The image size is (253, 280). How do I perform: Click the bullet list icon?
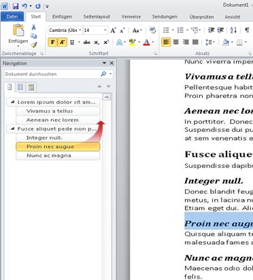pos(166,30)
